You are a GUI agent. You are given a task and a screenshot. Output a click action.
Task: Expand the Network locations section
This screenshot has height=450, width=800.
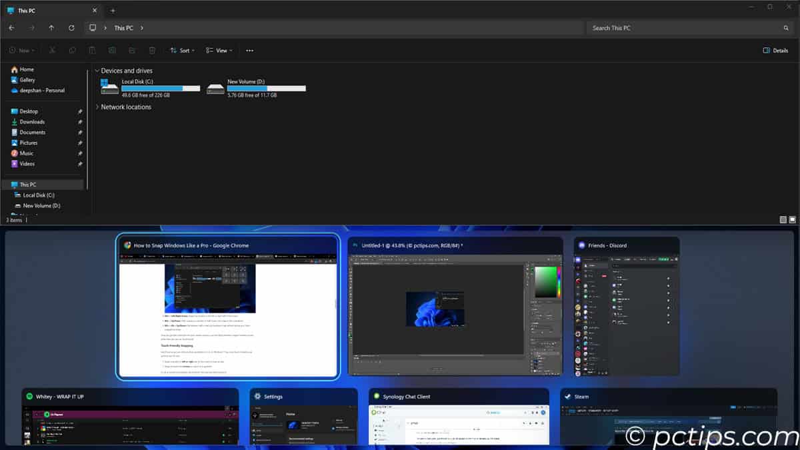click(x=99, y=107)
